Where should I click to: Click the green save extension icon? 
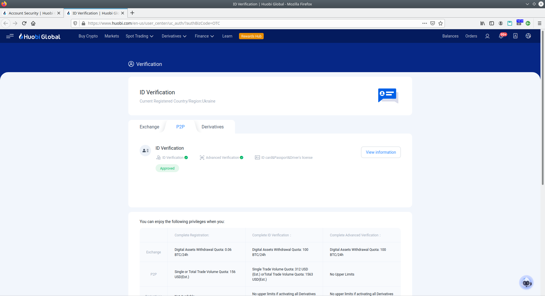click(x=510, y=23)
